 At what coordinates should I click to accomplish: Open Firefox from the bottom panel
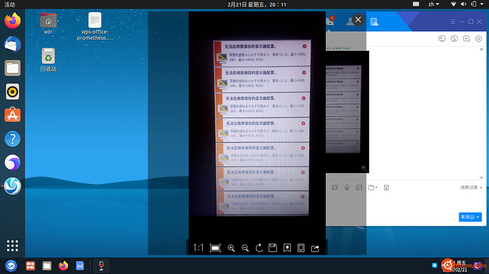(63, 266)
